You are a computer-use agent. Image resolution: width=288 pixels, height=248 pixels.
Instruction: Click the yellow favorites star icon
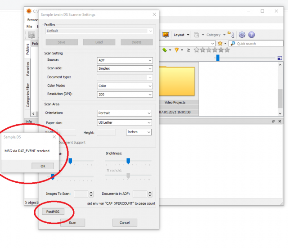[x=220, y=43]
